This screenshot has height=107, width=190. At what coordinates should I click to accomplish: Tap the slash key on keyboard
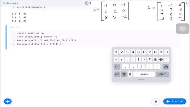(x=122, y=59)
